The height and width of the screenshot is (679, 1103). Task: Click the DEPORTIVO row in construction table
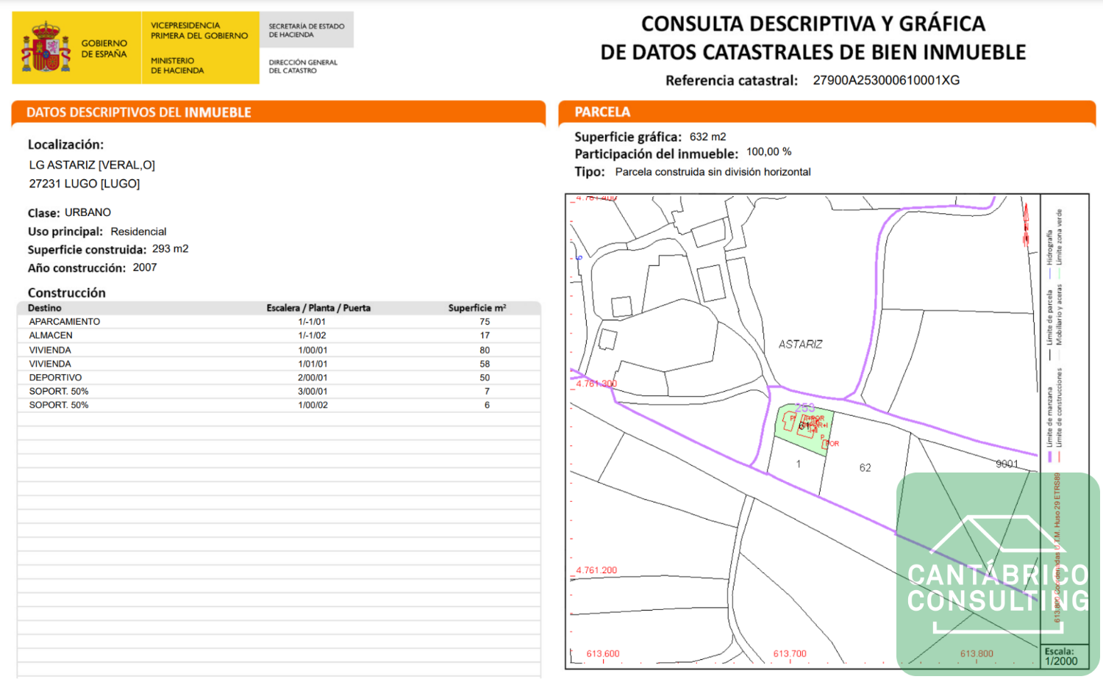pos(279,378)
